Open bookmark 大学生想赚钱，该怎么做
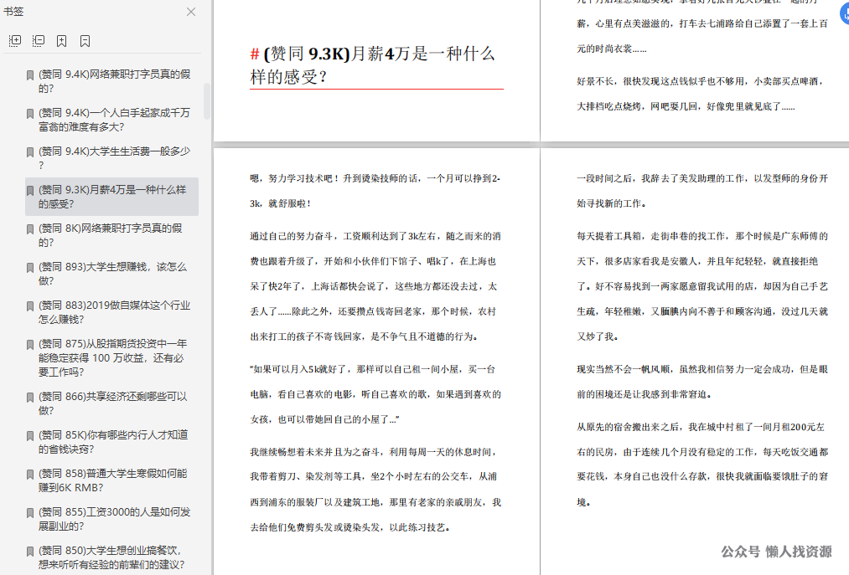Image resolution: width=849 pixels, height=575 pixels. click(112, 274)
